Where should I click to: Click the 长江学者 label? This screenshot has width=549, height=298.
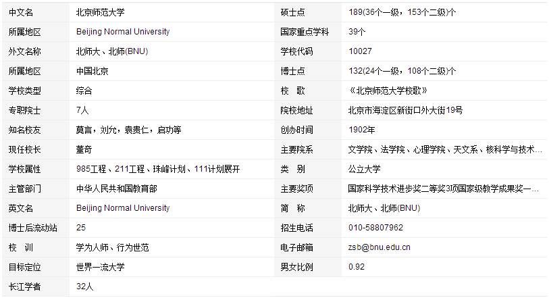coord(25,287)
